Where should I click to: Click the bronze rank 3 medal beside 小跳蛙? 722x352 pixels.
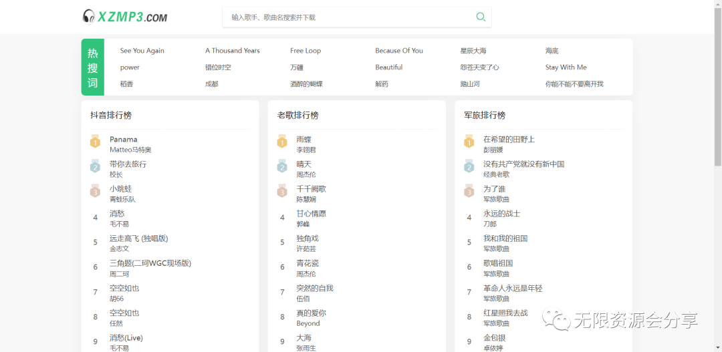tap(96, 192)
